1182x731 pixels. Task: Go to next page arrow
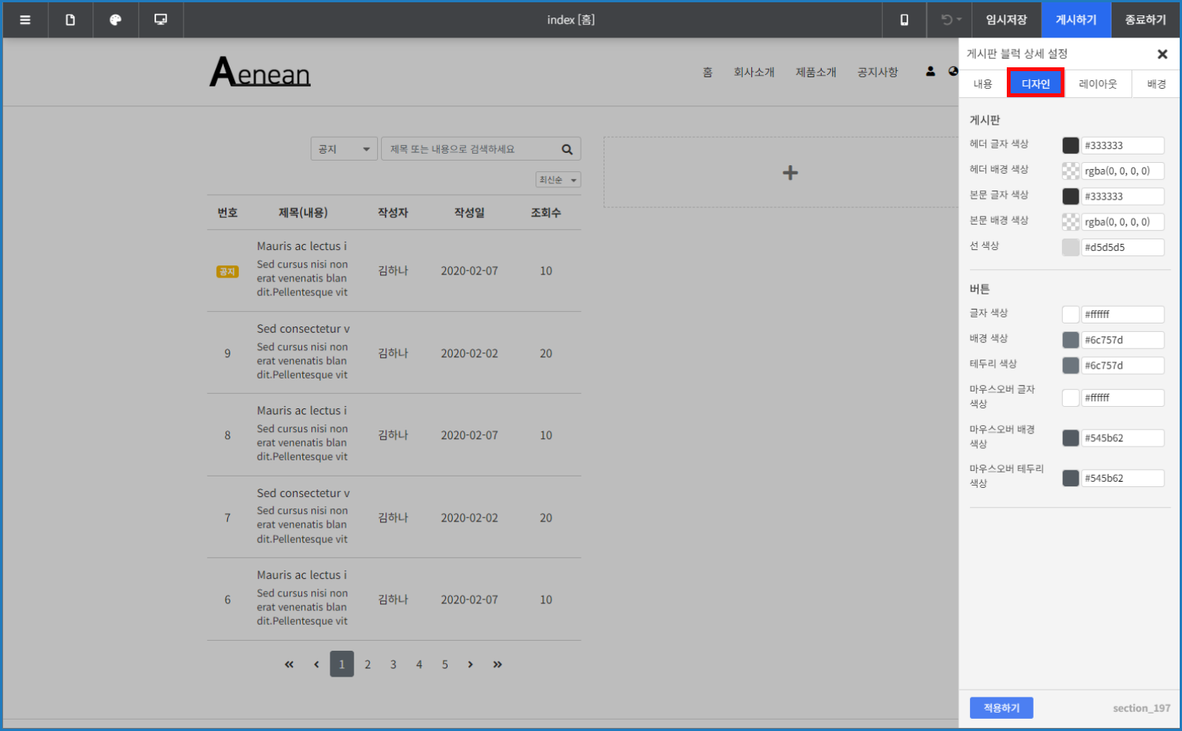pos(471,664)
